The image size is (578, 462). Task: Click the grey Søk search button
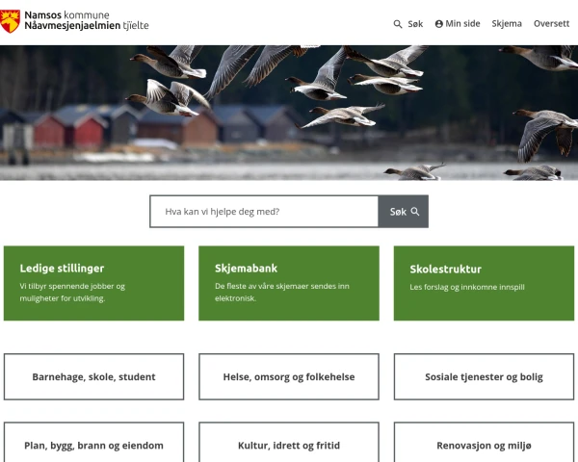404,212
